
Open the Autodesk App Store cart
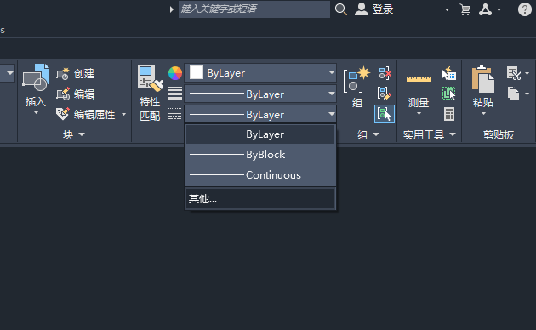click(465, 9)
